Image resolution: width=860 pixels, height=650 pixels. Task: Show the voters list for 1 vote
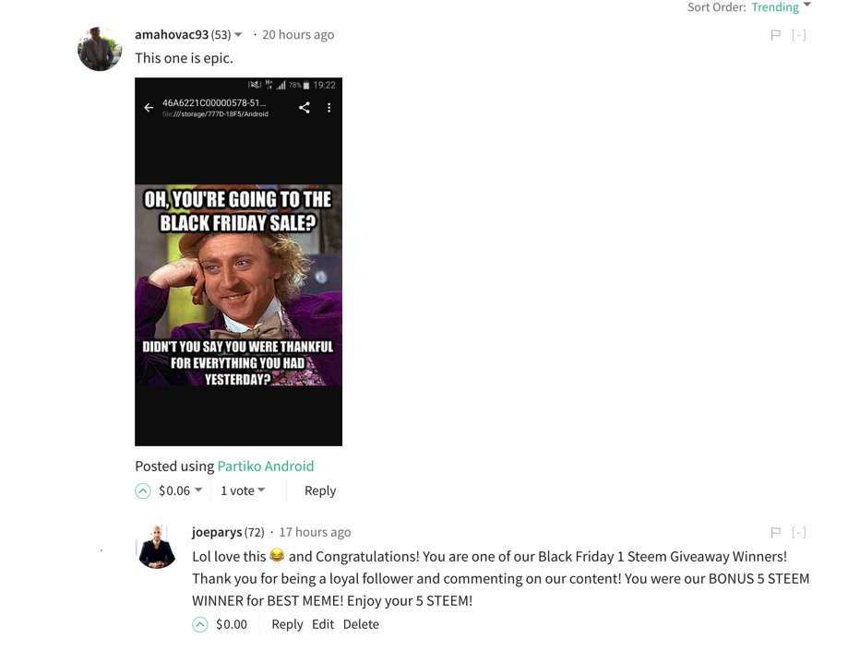coord(243,490)
